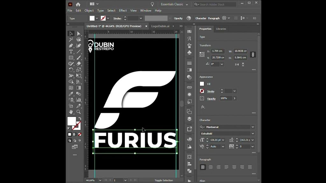Open the Essentials Classic workspace dropdown
This screenshot has height=183, width=326.
tap(174, 4)
